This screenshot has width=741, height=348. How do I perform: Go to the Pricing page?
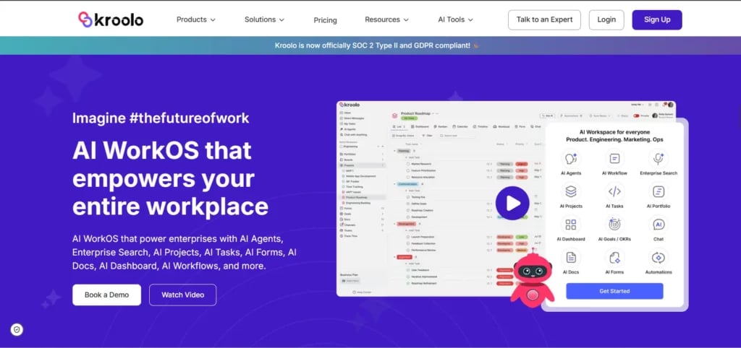click(326, 20)
